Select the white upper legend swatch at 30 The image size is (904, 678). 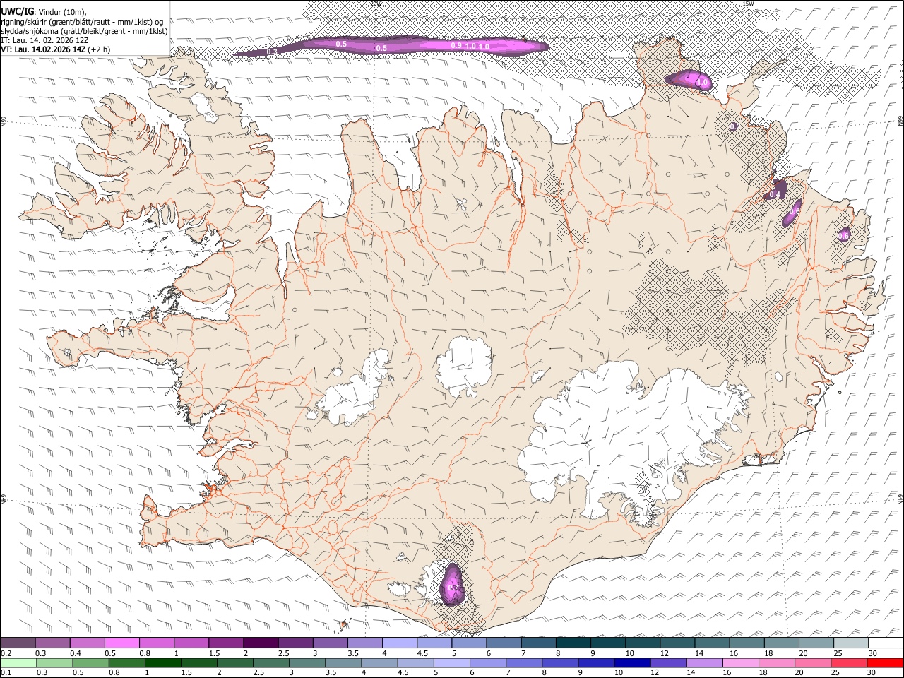(x=886, y=643)
